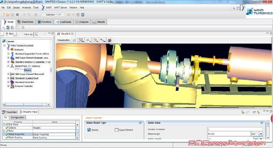Enable the Super Element checkbox

[x=117, y=130]
